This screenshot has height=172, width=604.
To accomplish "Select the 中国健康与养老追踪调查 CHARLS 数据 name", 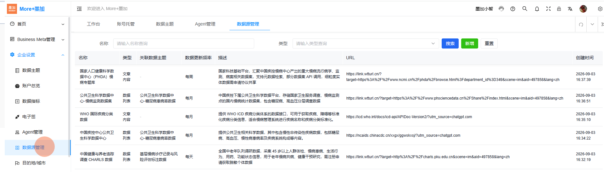I will click(97, 157).
